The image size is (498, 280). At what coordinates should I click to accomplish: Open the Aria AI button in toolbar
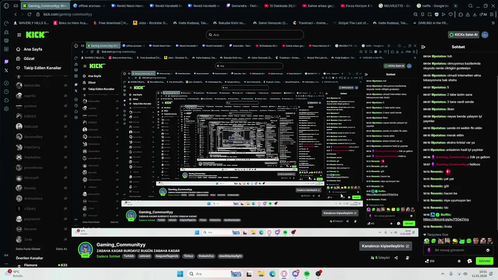click(484, 14)
